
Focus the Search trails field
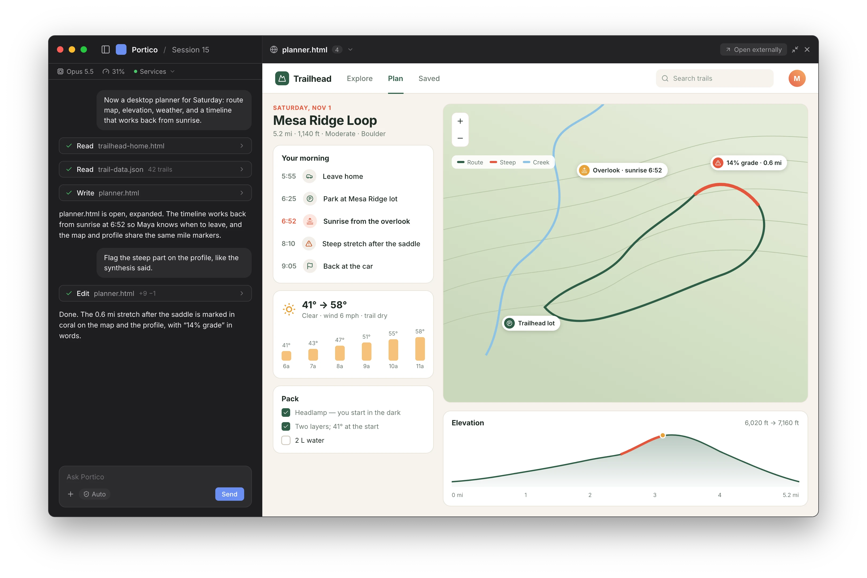[714, 79]
